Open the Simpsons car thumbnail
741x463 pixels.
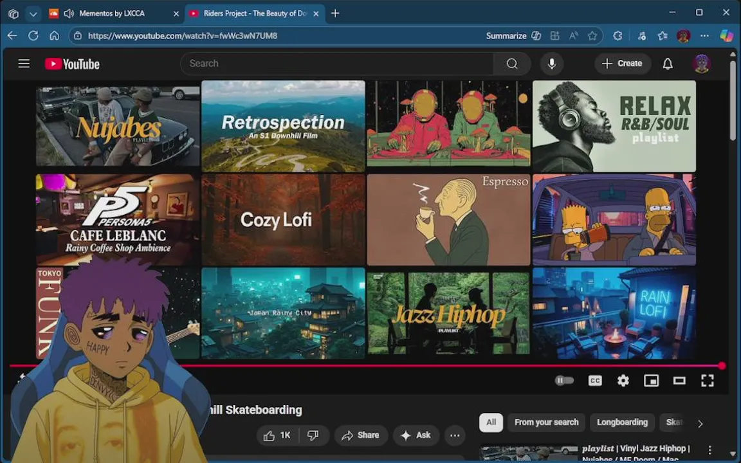point(614,219)
